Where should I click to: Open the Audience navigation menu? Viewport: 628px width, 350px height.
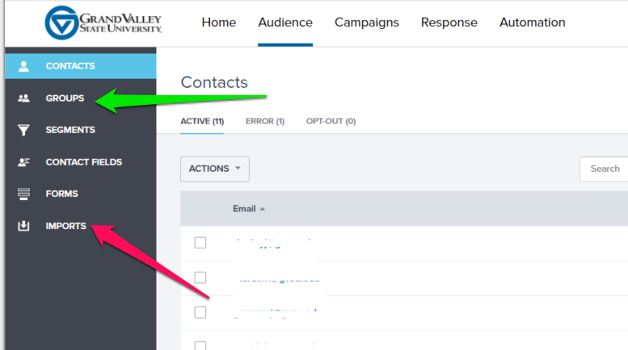[285, 23]
